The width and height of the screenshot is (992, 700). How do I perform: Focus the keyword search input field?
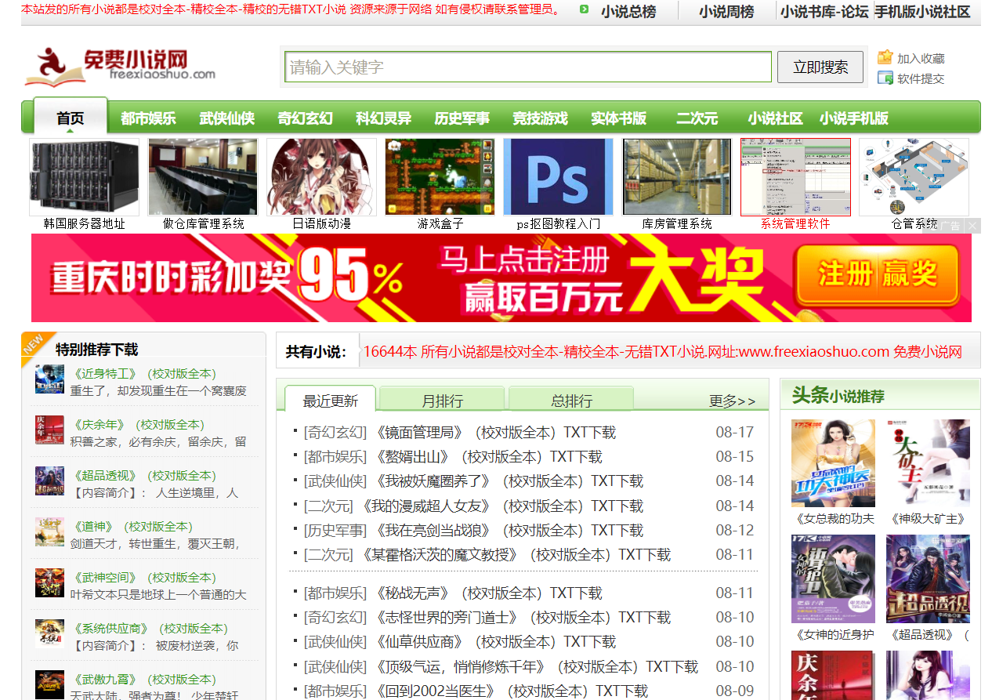coord(528,67)
